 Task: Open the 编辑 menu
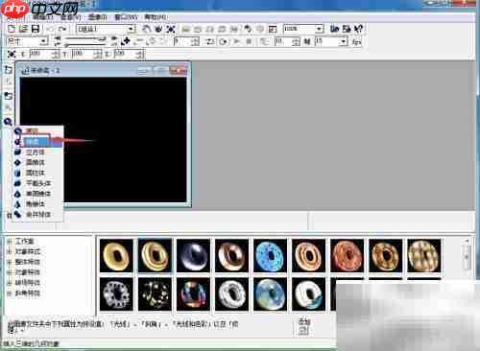point(42,17)
